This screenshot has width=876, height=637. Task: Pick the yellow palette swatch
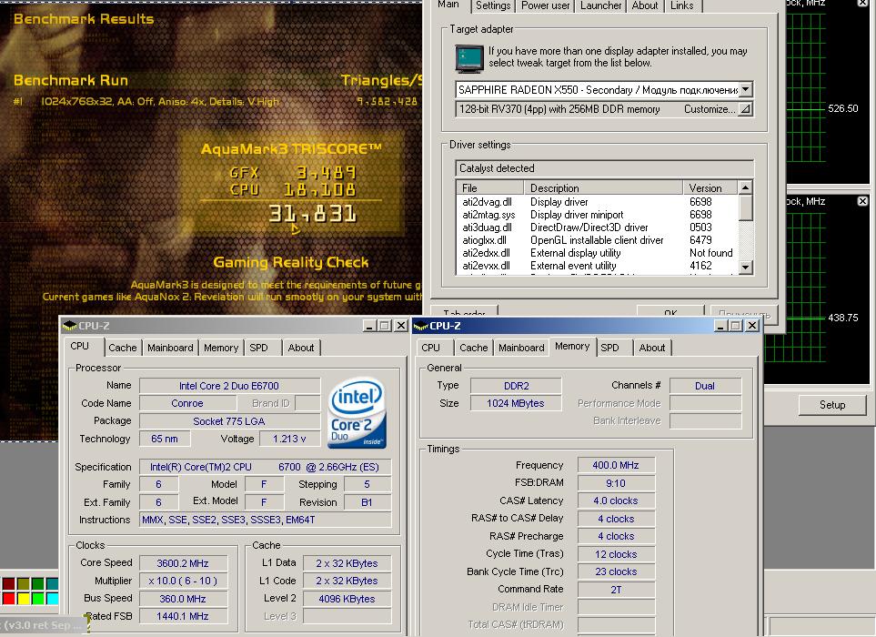pyautogui.click(x=24, y=599)
